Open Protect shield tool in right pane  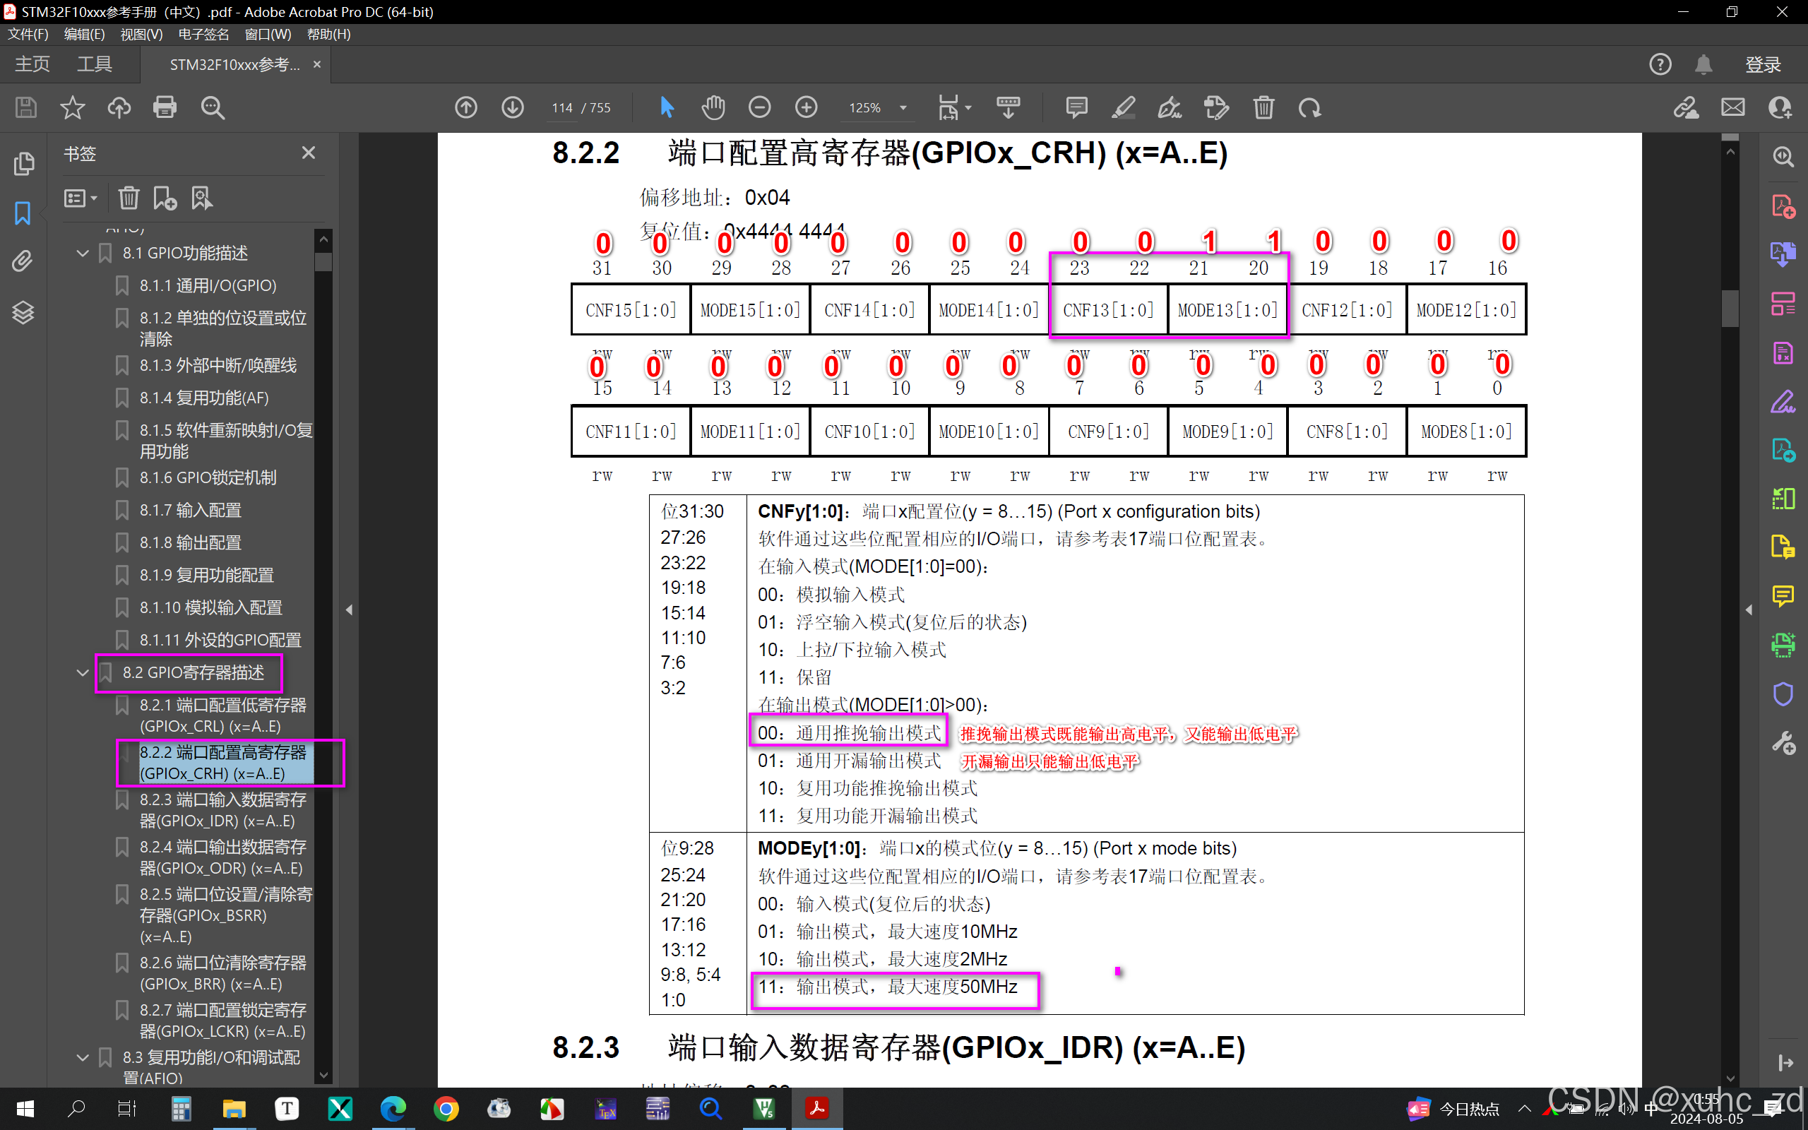[1783, 694]
